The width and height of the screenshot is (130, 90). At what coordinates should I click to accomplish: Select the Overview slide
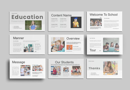click(66, 44)
